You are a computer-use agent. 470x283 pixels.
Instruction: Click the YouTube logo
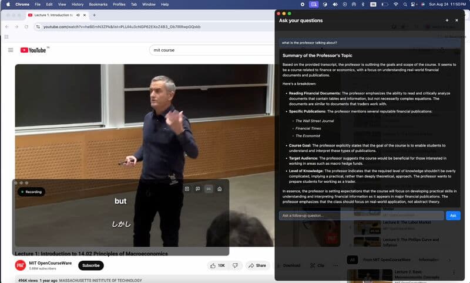(x=35, y=50)
